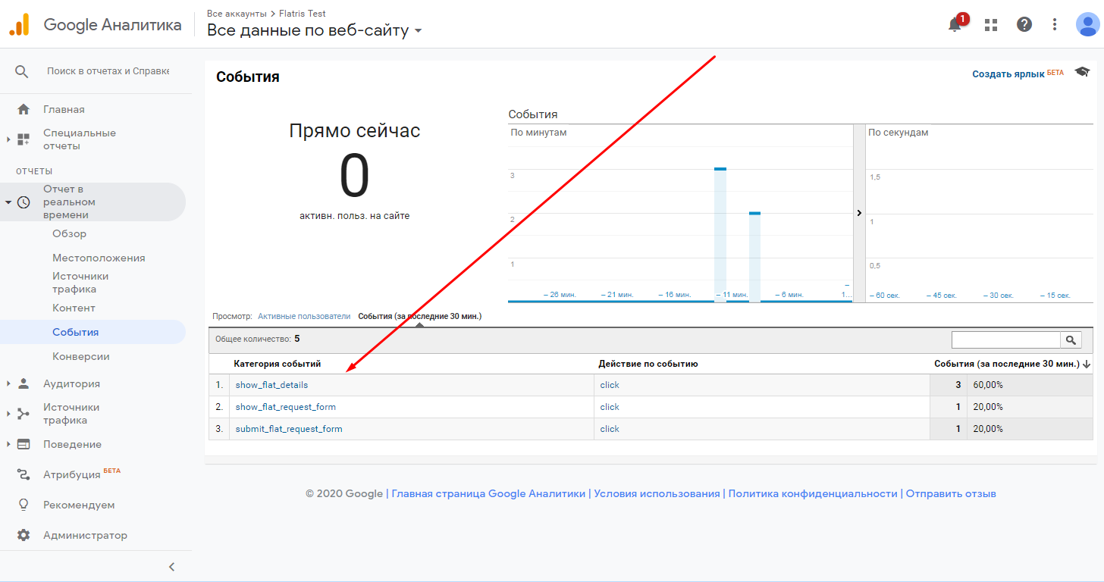Open submit_flat_request_form event category
Viewport: 1104px width, 582px height.
point(289,429)
